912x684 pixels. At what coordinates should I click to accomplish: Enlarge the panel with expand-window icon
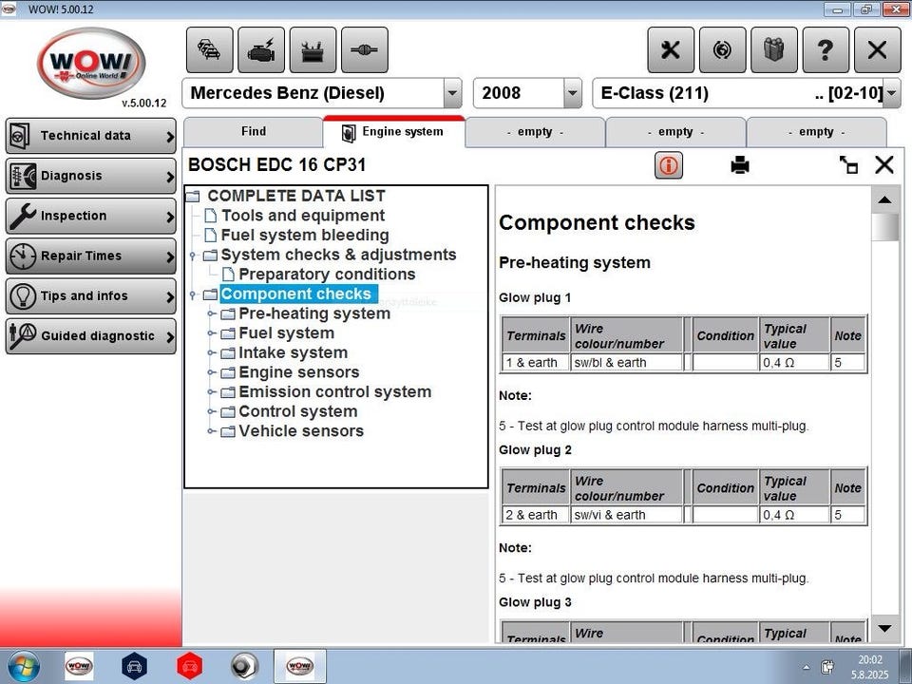pyautogui.click(x=848, y=165)
